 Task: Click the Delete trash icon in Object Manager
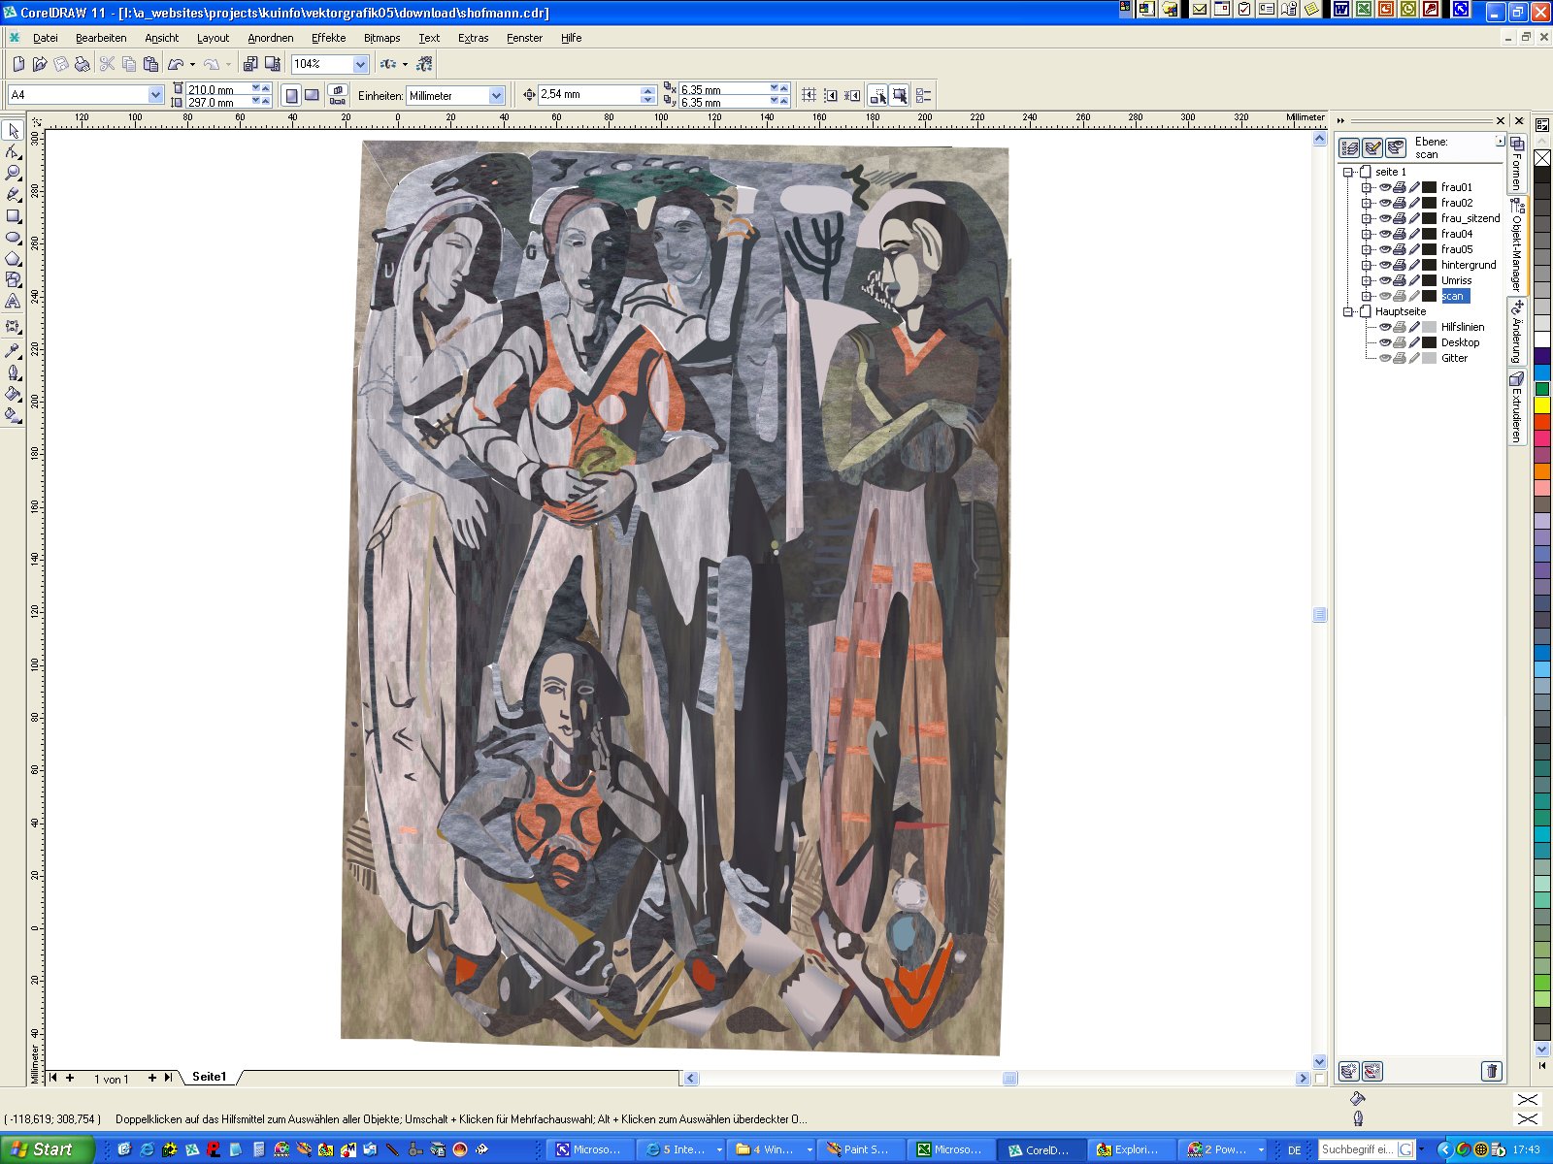pyautogui.click(x=1492, y=1071)
